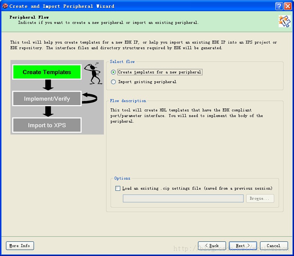294x256 pixels.
Task: Click the title bar help question mark icon
Action: (279, 6)
